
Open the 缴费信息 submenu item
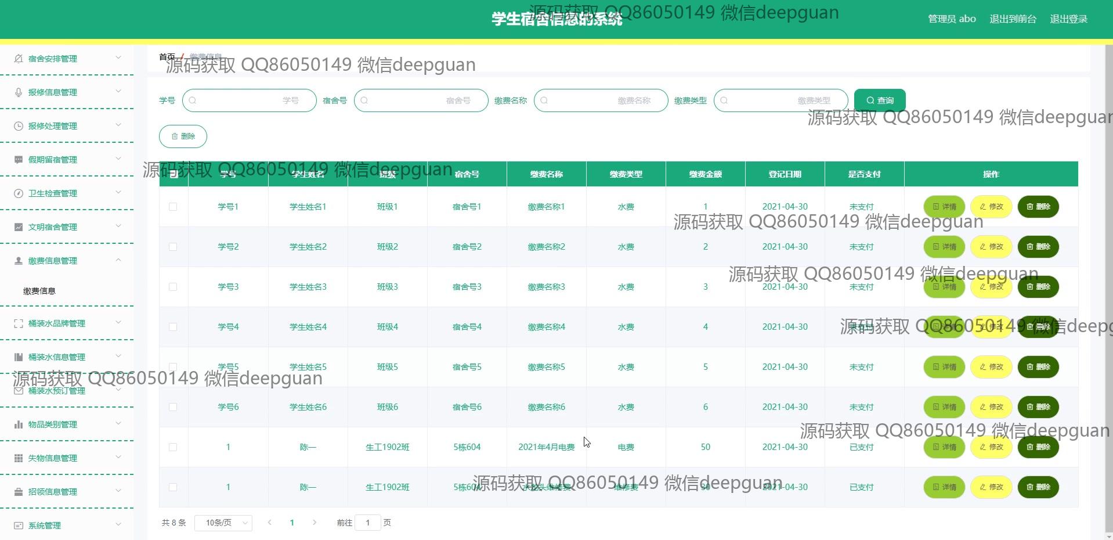[39, 291]
